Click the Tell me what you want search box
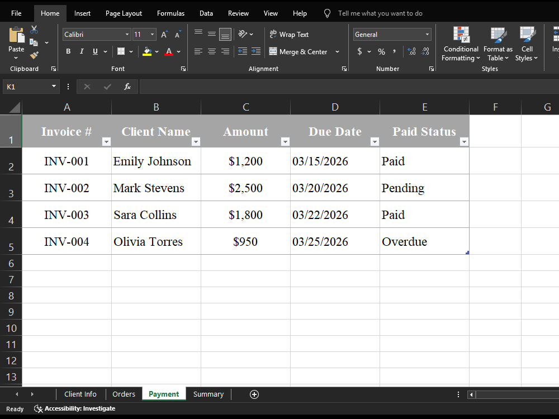The image size is (559, 419). point(380,13)
